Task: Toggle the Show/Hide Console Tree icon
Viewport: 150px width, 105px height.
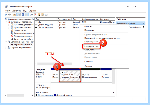Action: [18, 15]
